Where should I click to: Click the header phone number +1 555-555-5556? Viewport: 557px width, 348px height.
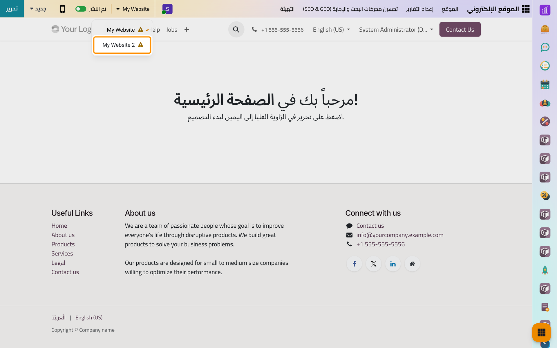[282, 30]
